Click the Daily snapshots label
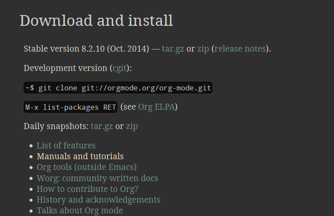The image size is (334, 216). [x=56, y=127]
